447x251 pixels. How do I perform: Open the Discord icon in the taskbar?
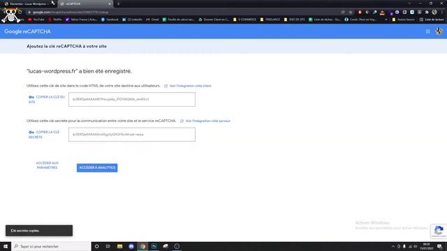point(131,246)
